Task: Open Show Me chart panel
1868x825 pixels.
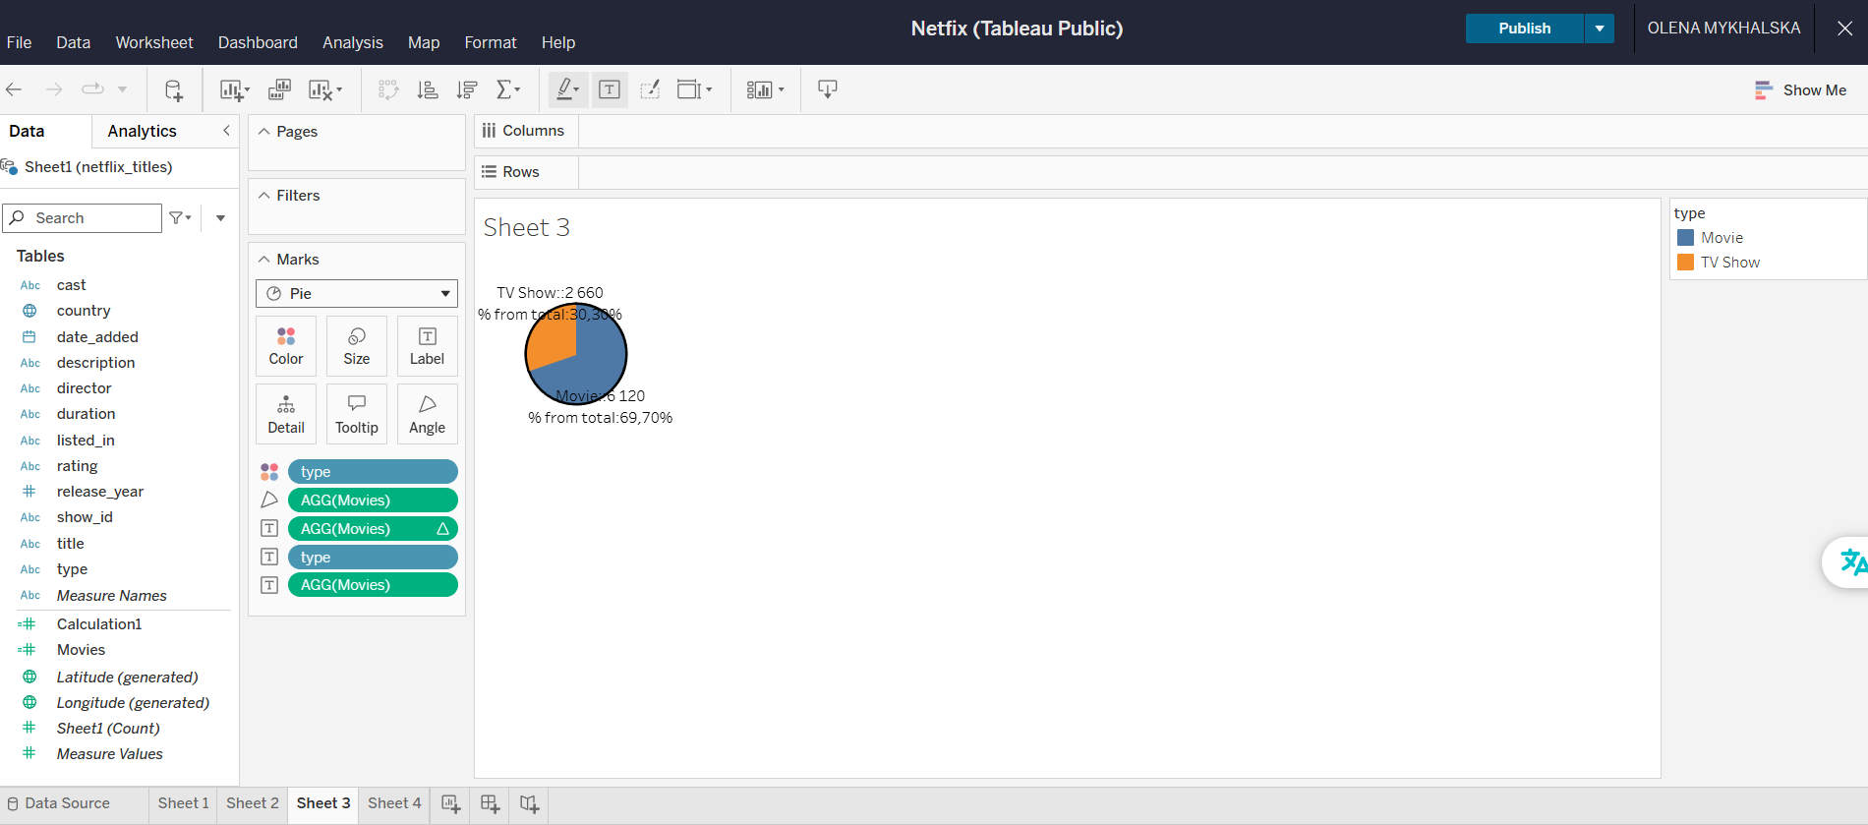Action: click(x=1800, y=90)
